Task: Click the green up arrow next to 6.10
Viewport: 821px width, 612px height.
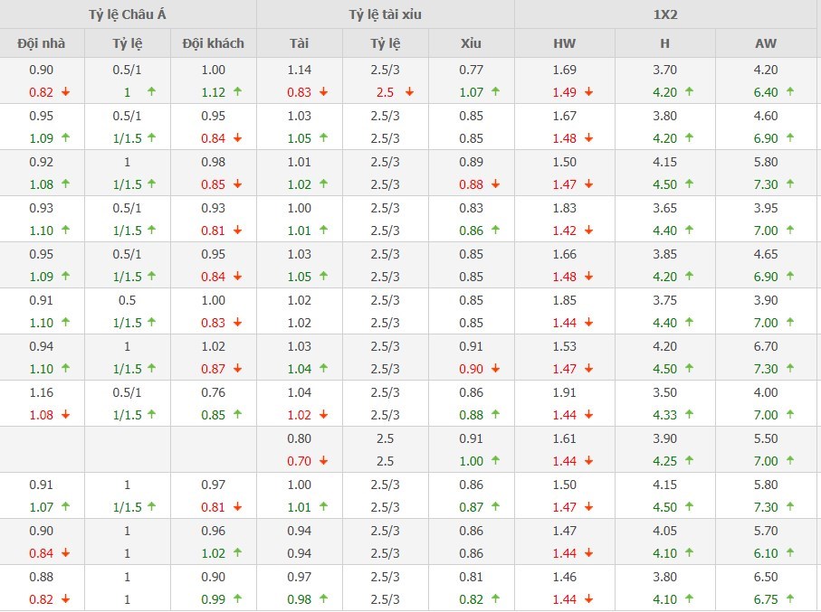Action: (789, 552)
